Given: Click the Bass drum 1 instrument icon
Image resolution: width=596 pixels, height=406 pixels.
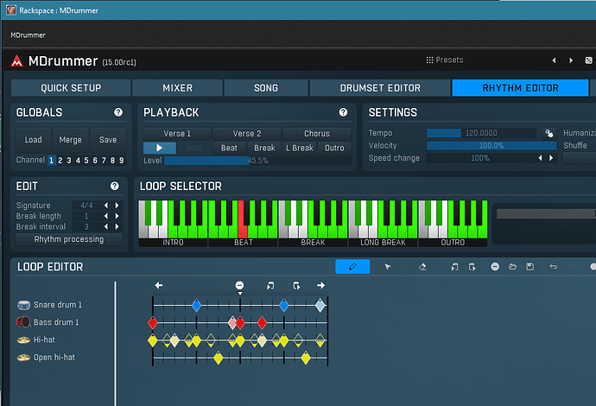Looking at the screenshot, I should (23, 322).
